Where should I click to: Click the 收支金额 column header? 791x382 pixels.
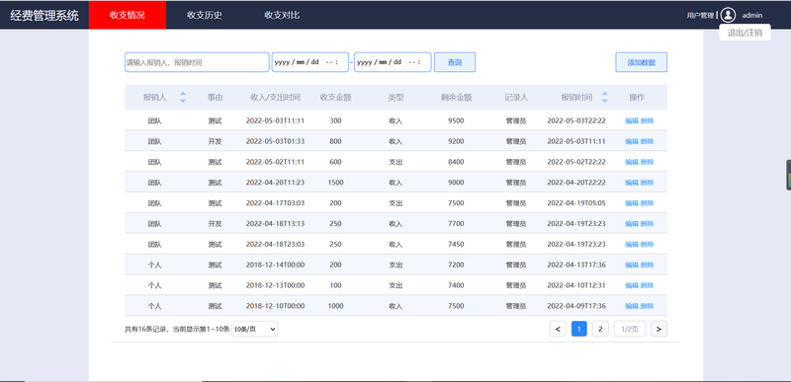click(x=335, y=98)
